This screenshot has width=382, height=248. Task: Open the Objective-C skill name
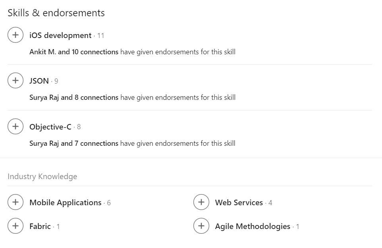pos(50,127)
